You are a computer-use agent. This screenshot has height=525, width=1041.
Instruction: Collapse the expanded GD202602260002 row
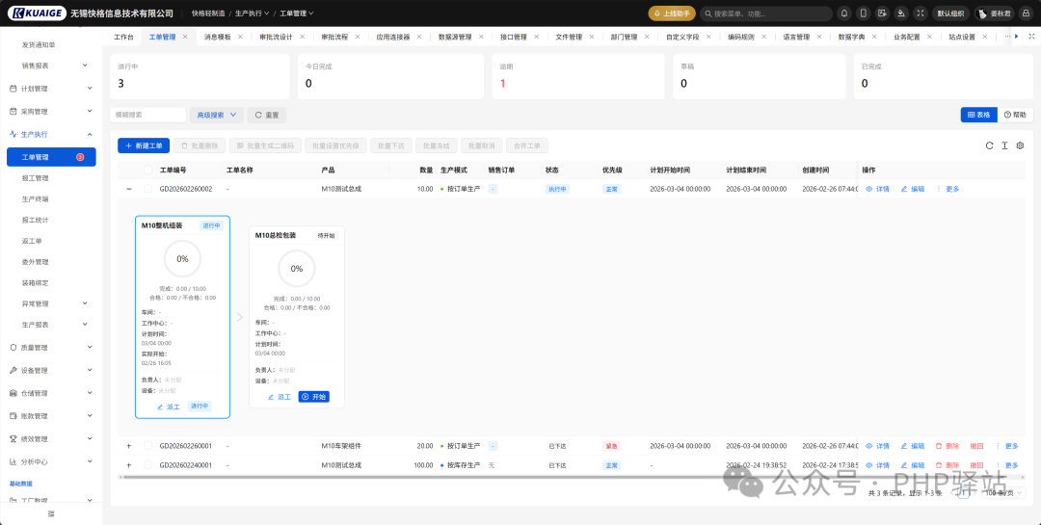[x=129, y=189]
